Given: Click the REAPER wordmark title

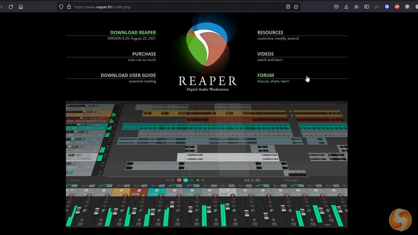Looking at the screenshot, I should pos(207,81).
